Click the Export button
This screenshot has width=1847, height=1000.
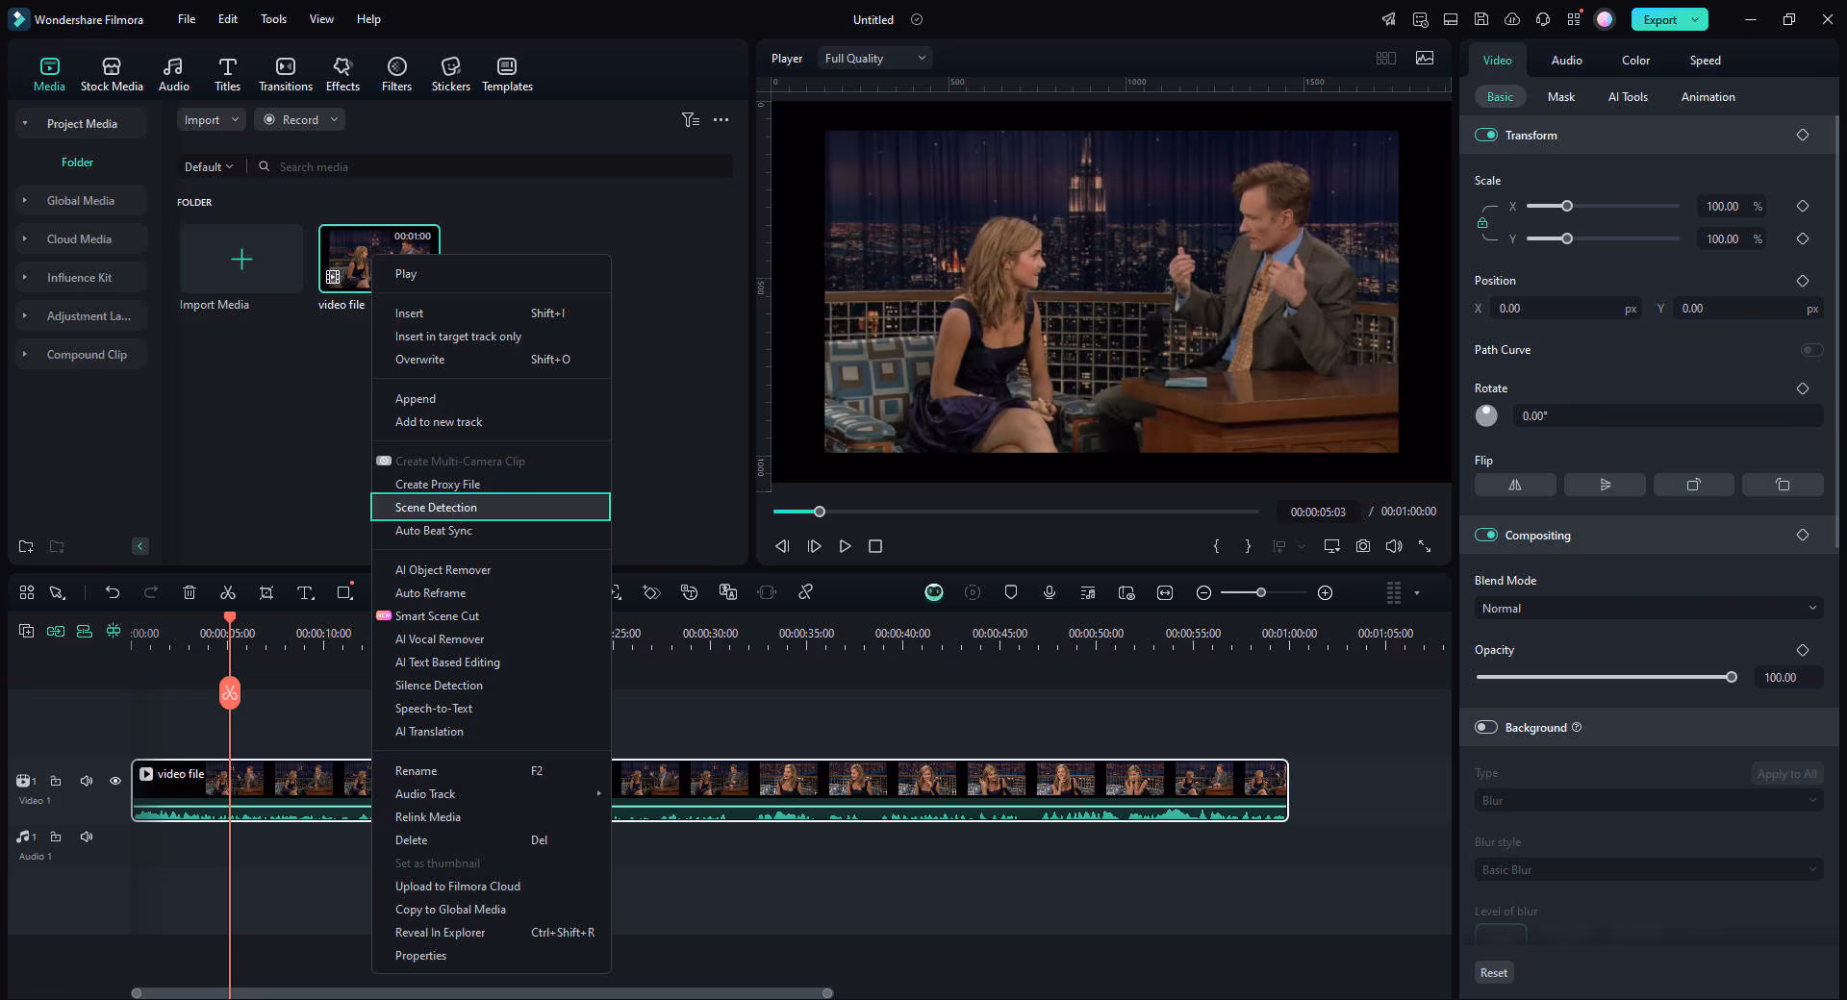[1659, 19]
